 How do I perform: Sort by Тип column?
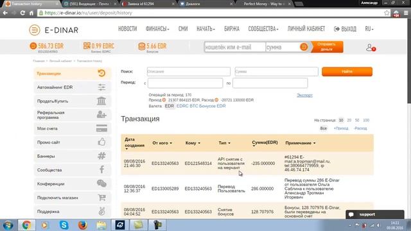click(x=224, y=143)
